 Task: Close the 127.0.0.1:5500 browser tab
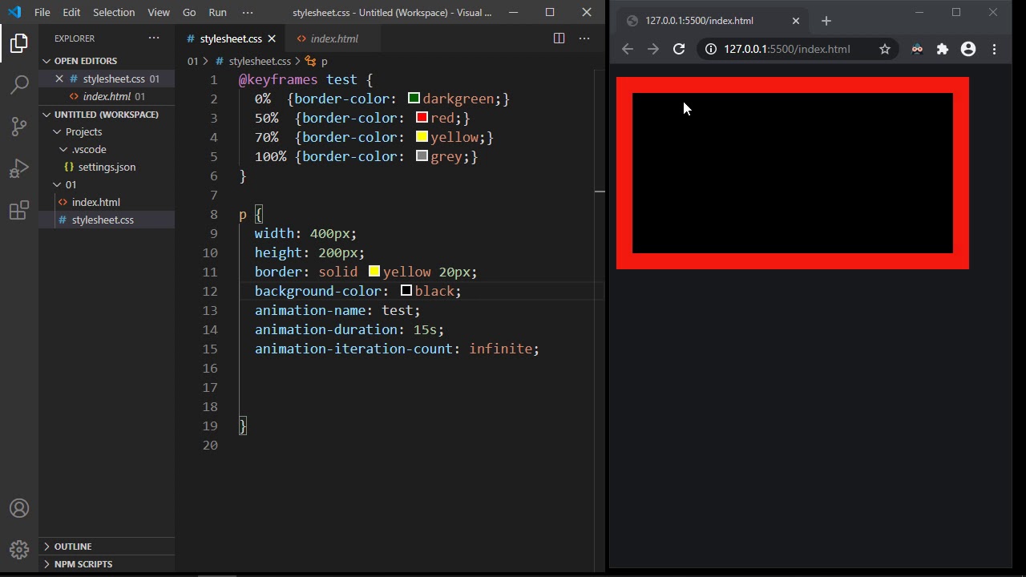[x=796, y=21]
